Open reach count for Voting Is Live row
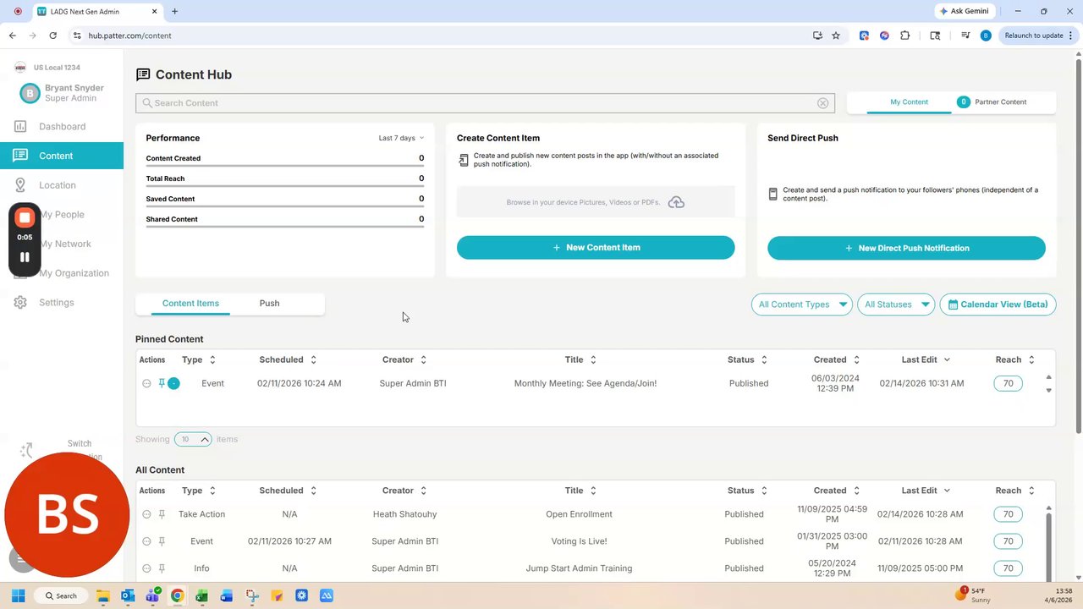The height and width of the screenshot is (609, 1083). click(x=1008, y=541)
